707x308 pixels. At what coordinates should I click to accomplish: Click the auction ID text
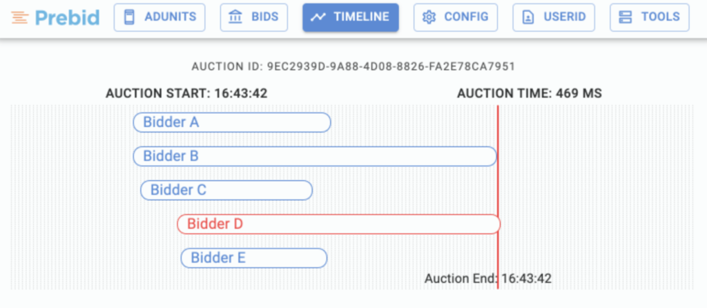[353, 67]
